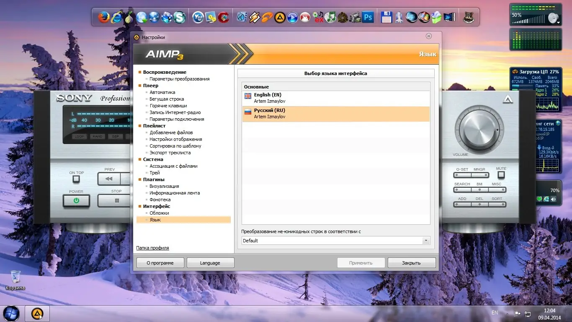The image size is (572, 322).
Task: Open the Windows Start menu
Action: tap(11, 313)
